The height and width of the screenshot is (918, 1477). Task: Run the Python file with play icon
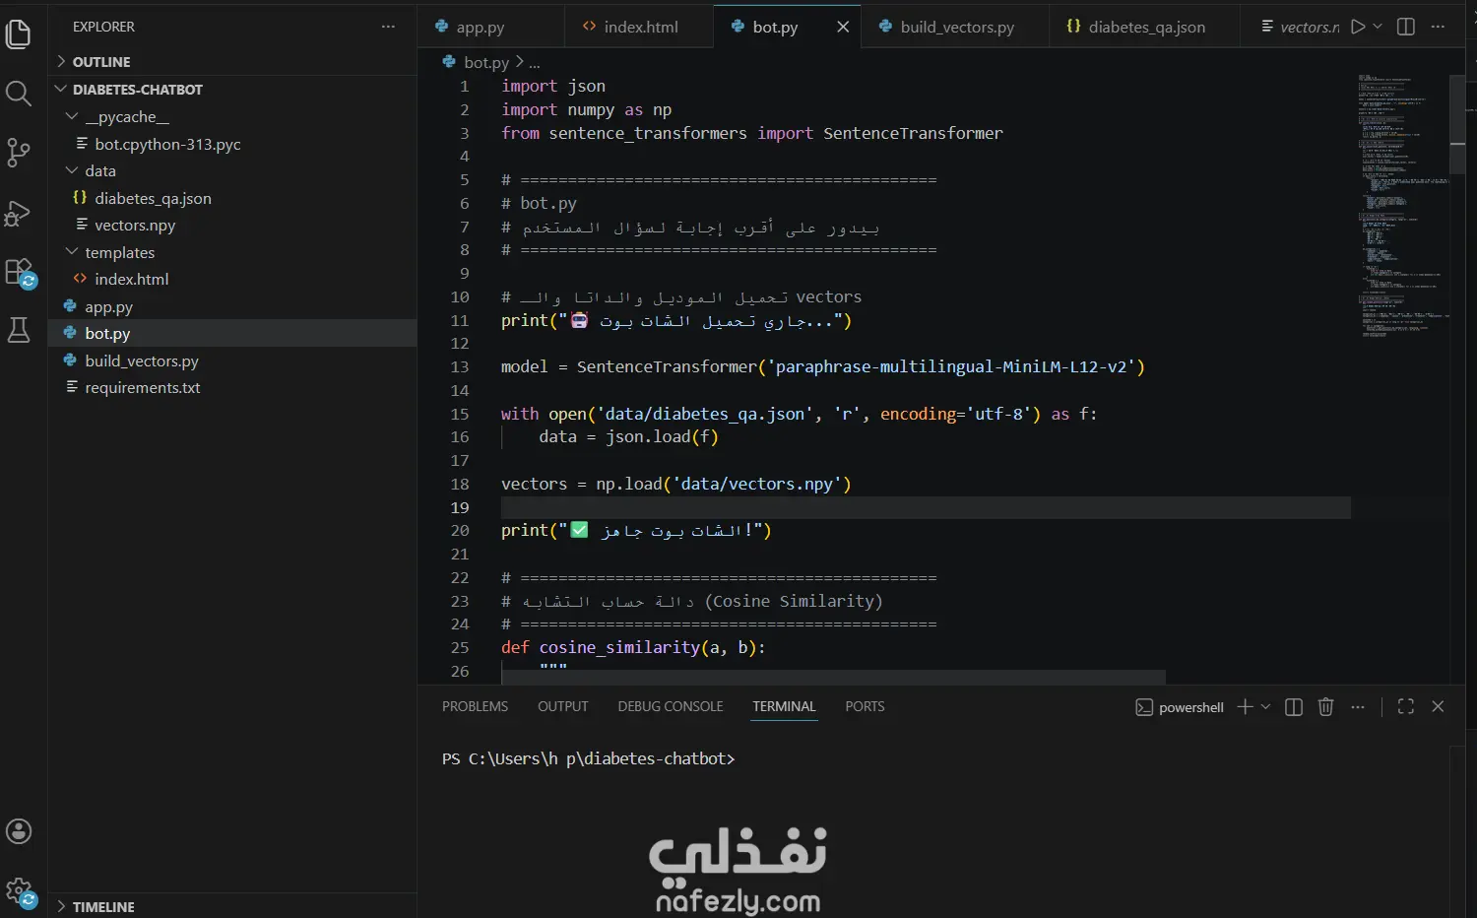1358,27
